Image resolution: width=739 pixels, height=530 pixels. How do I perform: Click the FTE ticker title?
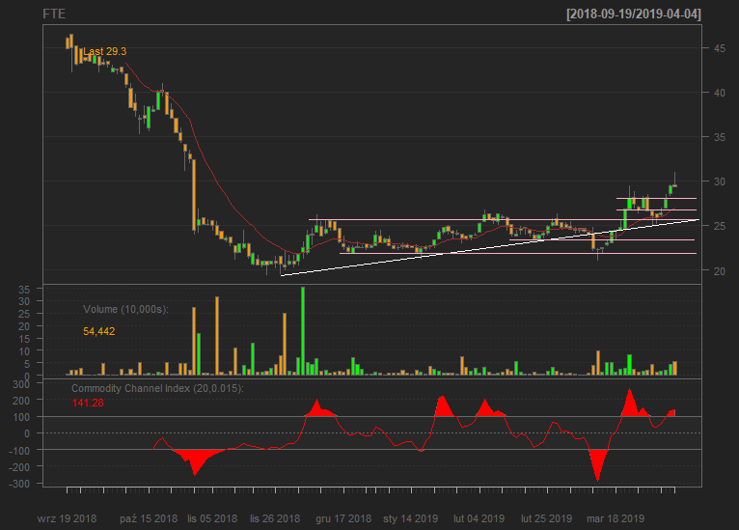pyautogui.click(x=54, y=14)
